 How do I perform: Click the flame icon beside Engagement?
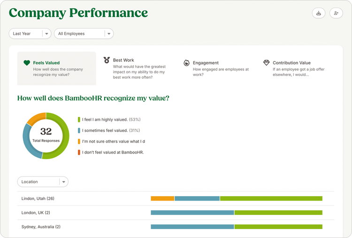point(186,63)
